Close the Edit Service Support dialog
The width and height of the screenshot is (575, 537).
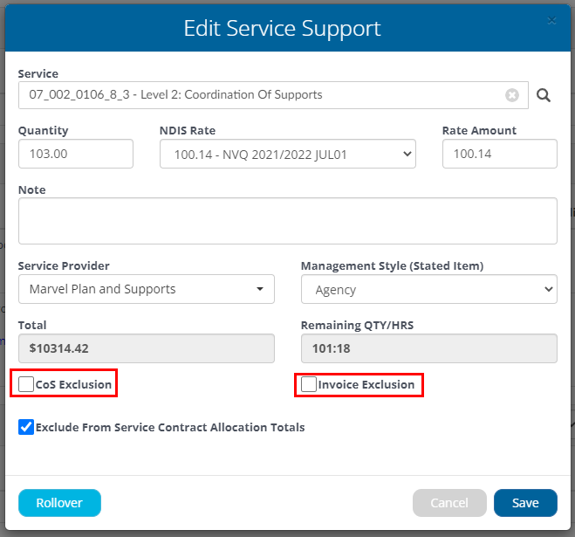point(551,21)
